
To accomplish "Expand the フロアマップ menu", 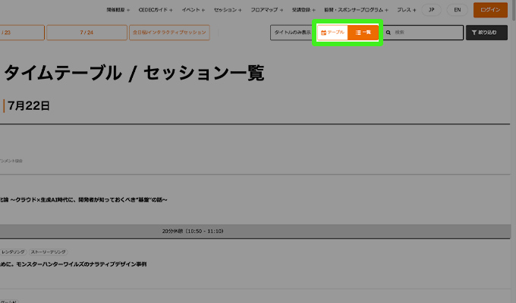I will pos(266,10).
